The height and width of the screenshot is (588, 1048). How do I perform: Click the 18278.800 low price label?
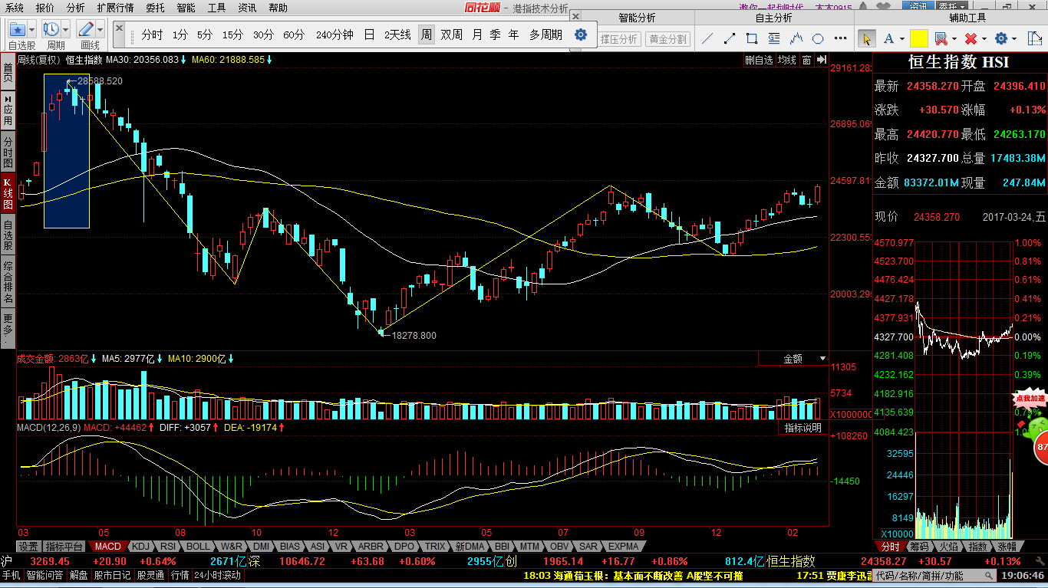(413, 335)
